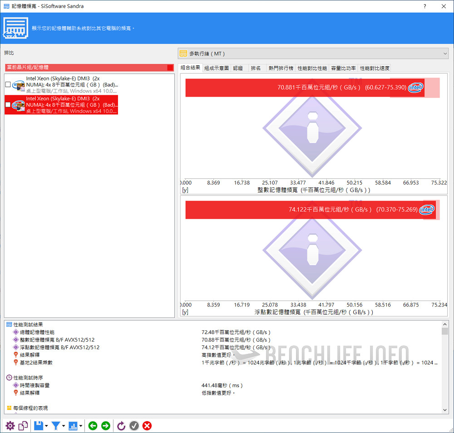454x433 pixels.
Task: Click the purple refresh icon
Action: (121, 426)
